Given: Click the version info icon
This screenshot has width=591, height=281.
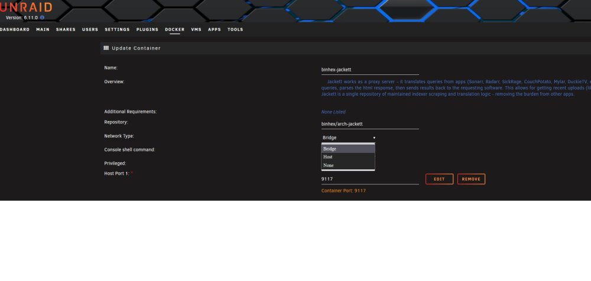Looking at the screenshot, I should pos(42,18).
